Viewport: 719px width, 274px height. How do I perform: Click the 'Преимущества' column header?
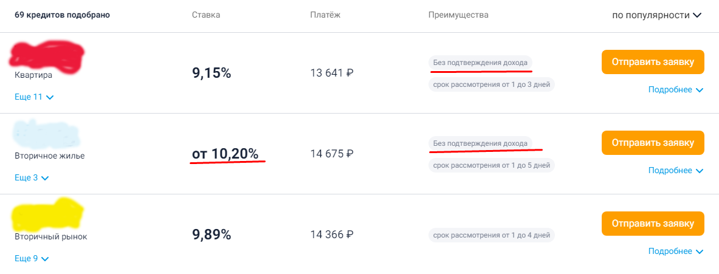pyautogui.click(x=458, y=15)
